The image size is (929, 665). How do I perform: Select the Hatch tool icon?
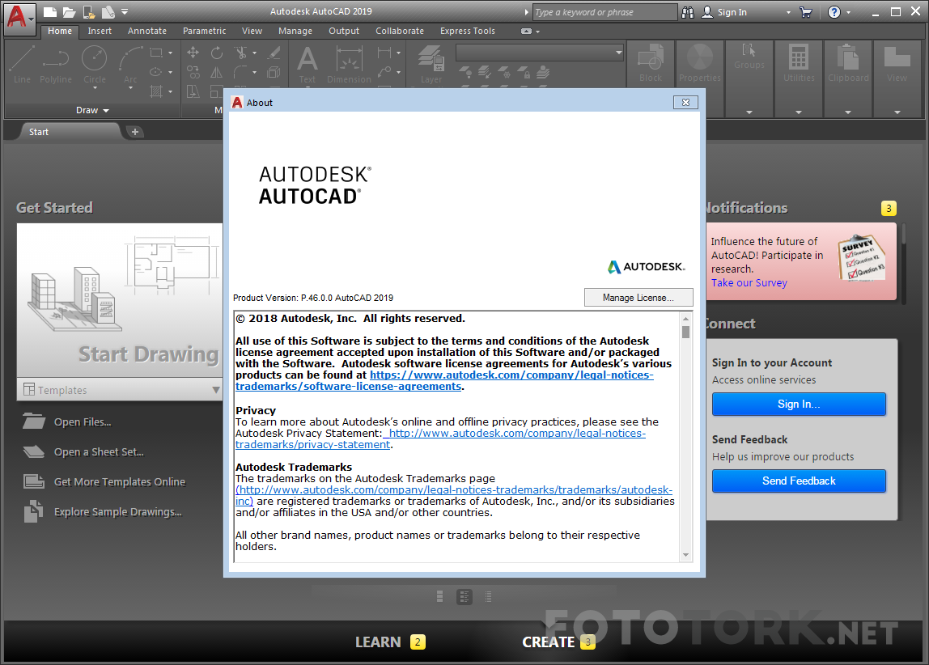click(x=156, y=91)
